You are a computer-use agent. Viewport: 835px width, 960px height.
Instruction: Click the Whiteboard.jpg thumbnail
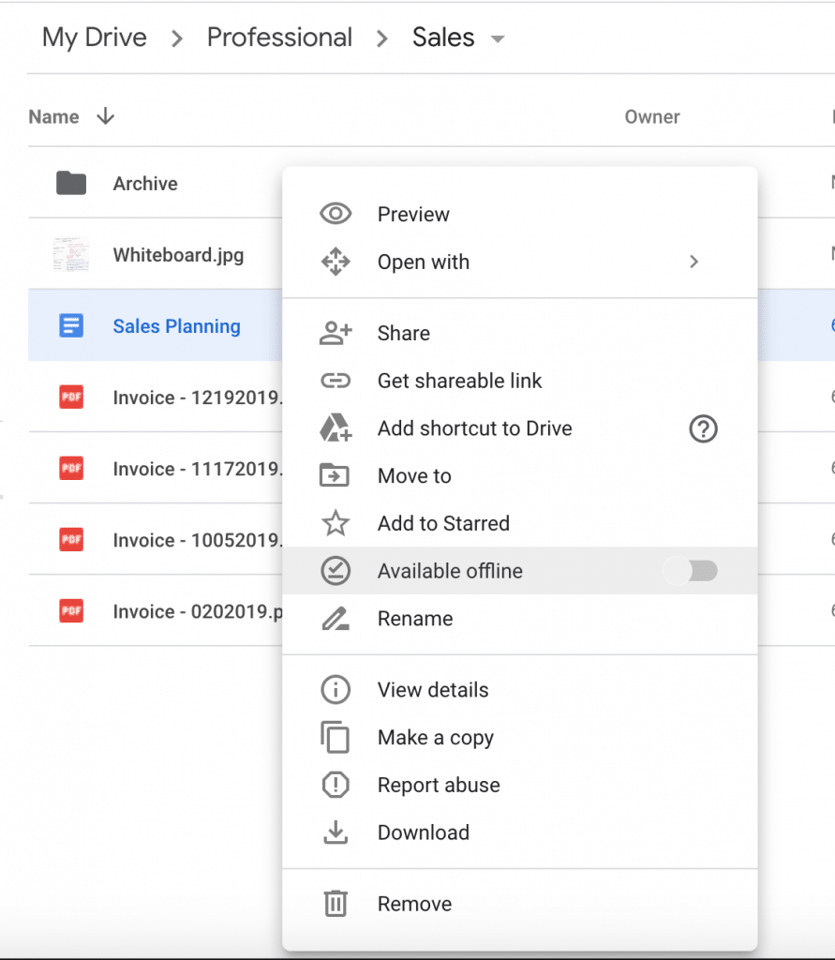(x=71, y=255)
